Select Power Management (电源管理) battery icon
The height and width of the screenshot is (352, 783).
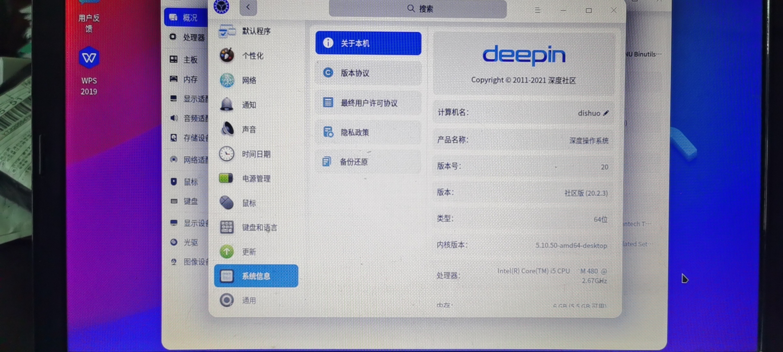pos(226,178)
